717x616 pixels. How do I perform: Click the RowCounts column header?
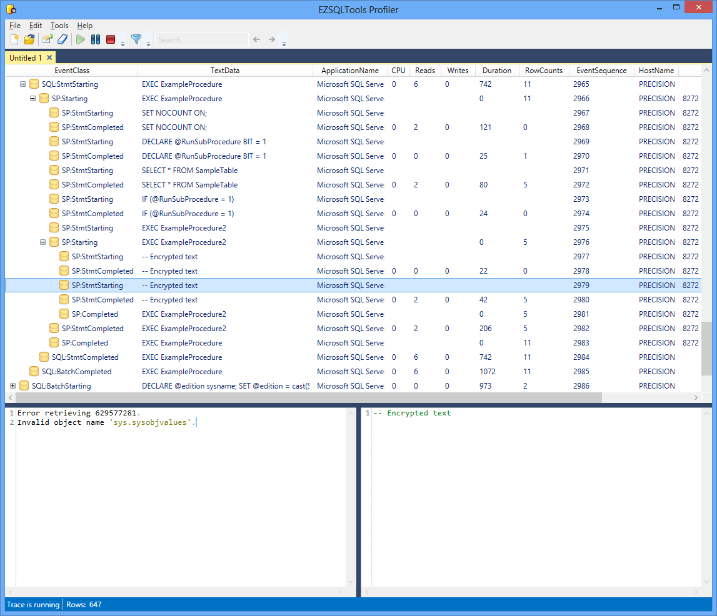tap(544, 71)
